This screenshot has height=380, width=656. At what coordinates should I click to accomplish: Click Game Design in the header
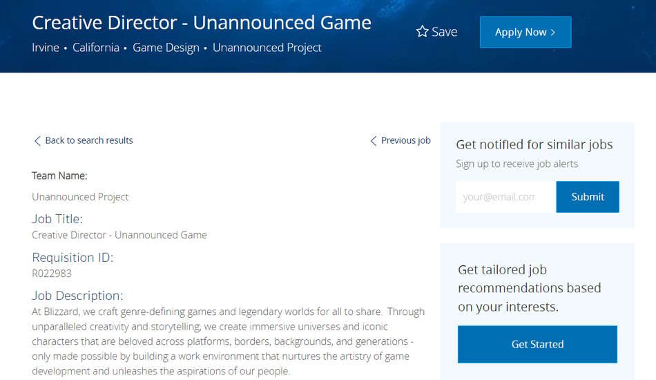[166, 48]
